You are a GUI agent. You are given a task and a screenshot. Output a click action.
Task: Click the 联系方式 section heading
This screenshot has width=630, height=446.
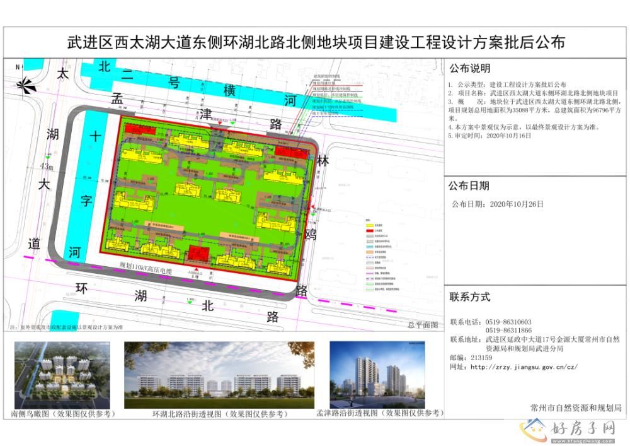(x=469, y=296)
